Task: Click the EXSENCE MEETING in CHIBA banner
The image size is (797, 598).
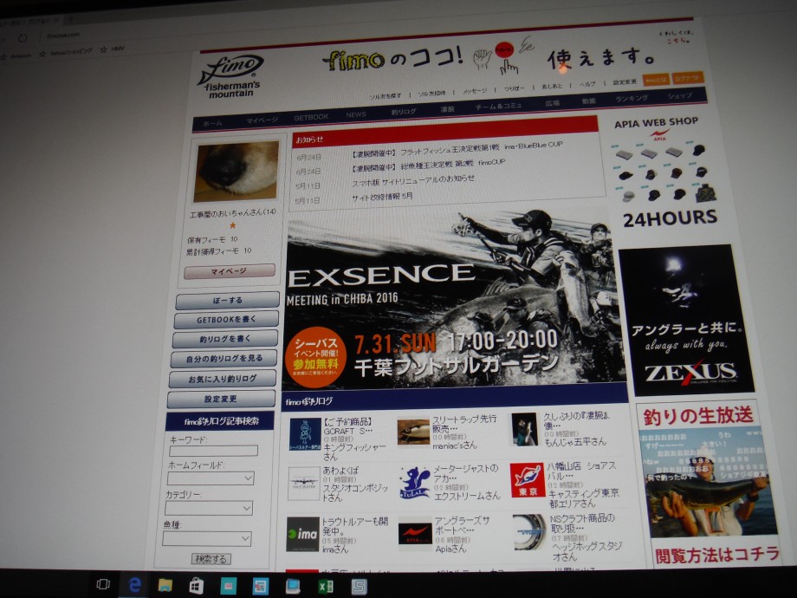Action: (x=455, y=300)
